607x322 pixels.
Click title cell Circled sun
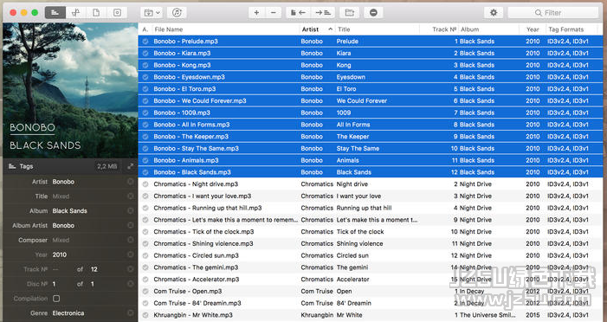coord(352,256)
